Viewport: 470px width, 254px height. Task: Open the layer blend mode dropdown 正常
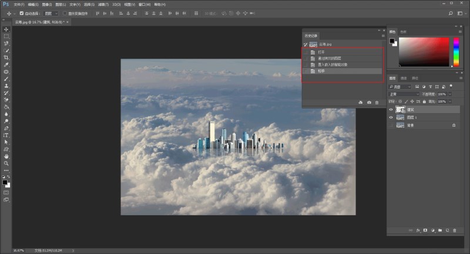click(403, 94)
